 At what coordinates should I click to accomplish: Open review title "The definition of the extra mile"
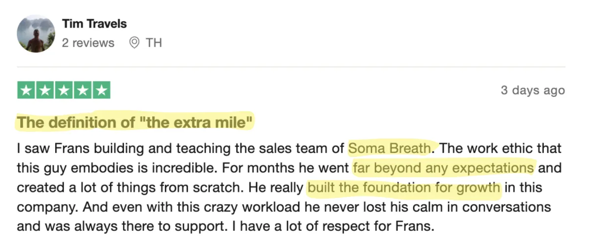135,123
